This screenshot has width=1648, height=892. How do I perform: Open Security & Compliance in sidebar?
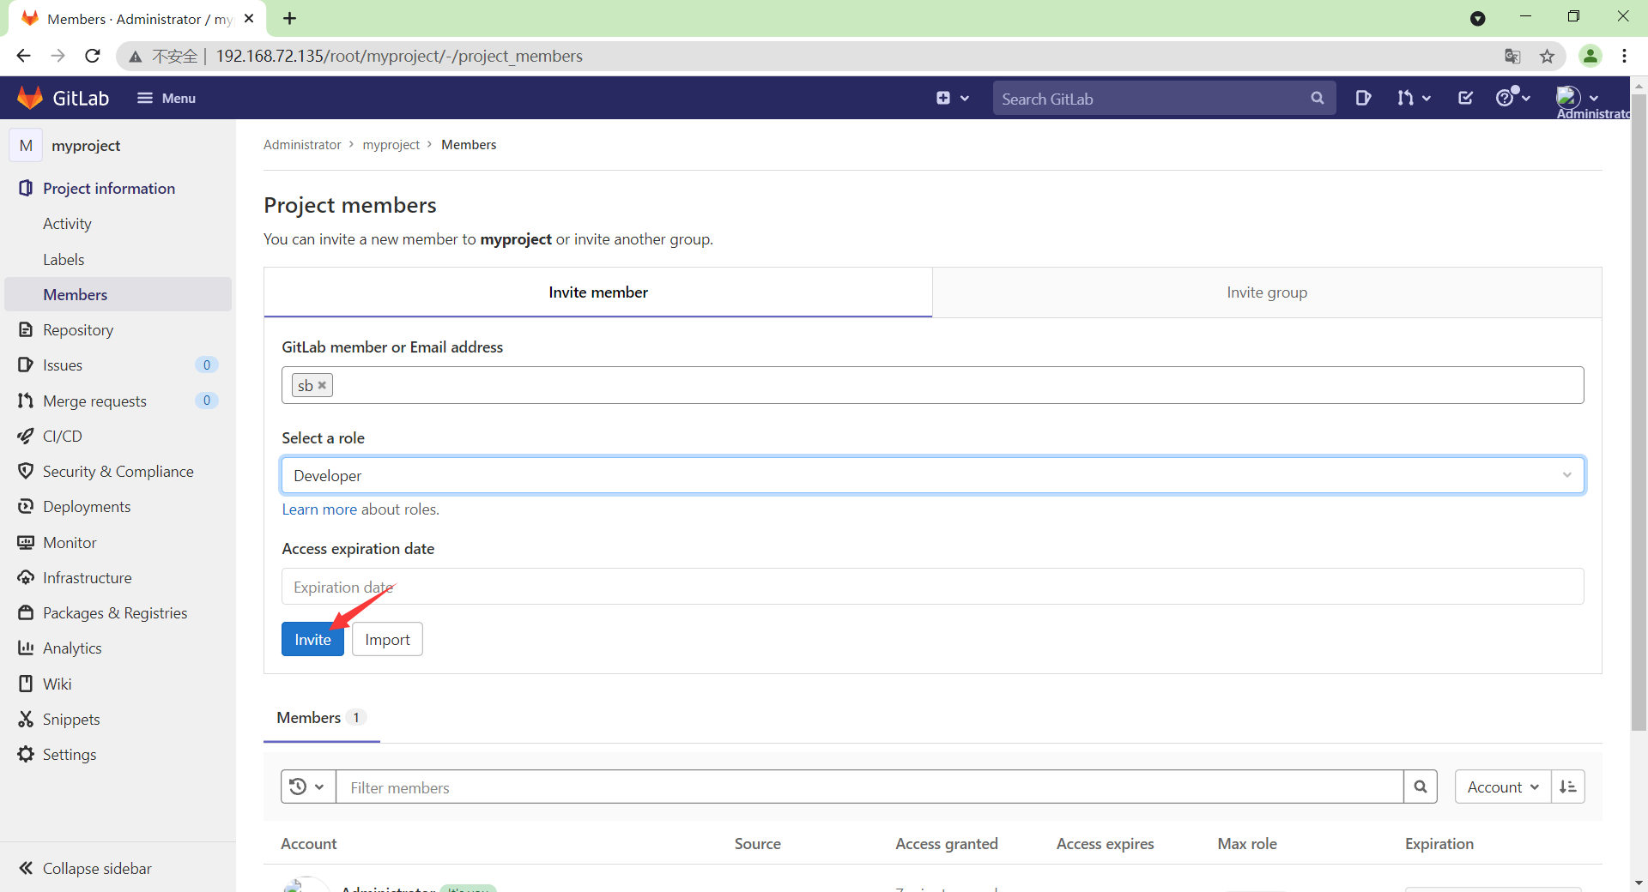pos(118,471)
